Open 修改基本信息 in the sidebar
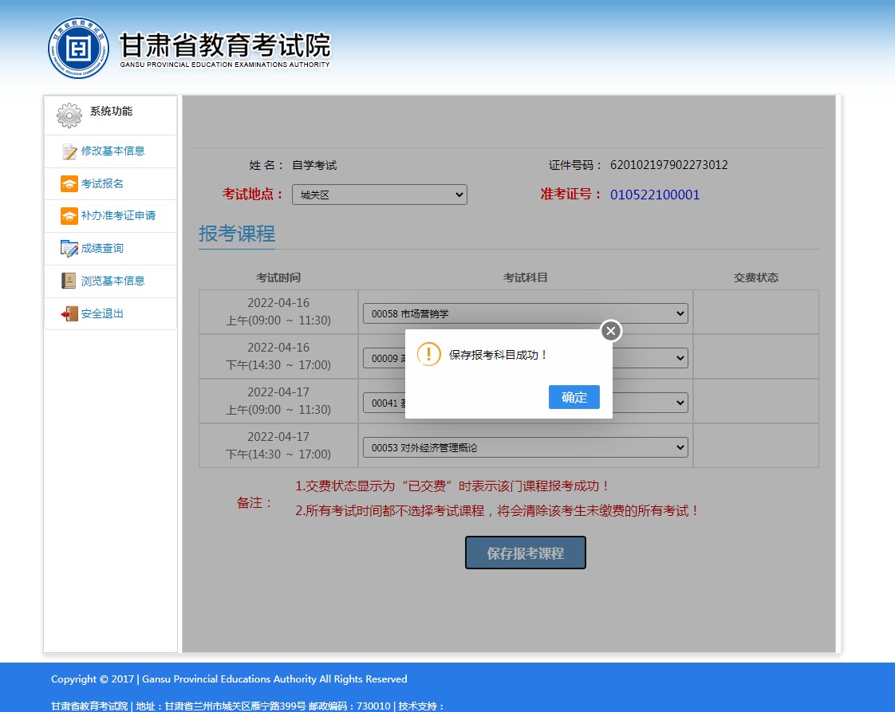The width and height of the screenshot is (895, 712). click(x=112, y=151)
